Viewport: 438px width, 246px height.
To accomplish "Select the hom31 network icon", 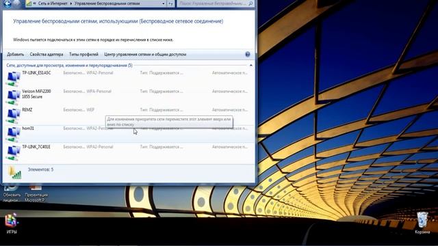I will (x=13, y=135).
